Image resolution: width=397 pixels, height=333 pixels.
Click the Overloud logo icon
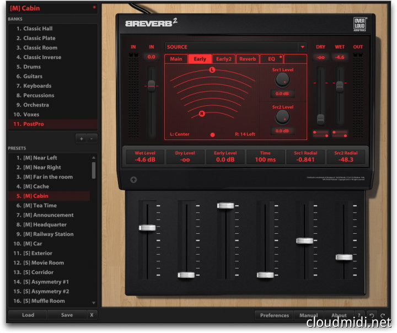(x=360, y=24)
